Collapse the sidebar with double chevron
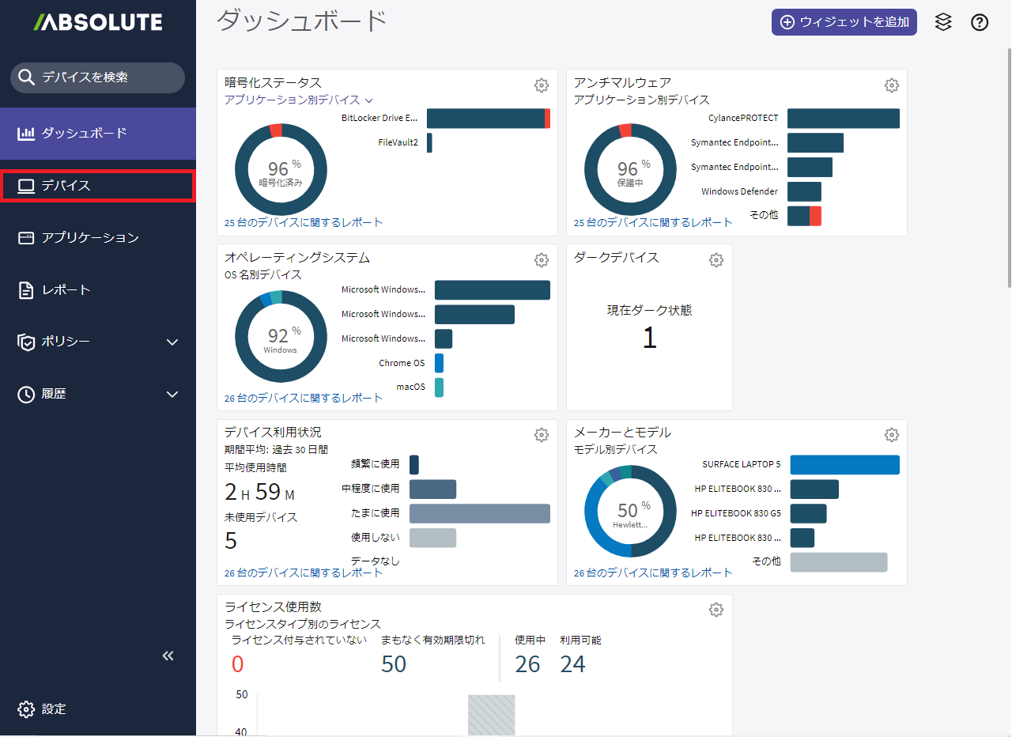This screenshot has height=737, width=1012. 168,656
